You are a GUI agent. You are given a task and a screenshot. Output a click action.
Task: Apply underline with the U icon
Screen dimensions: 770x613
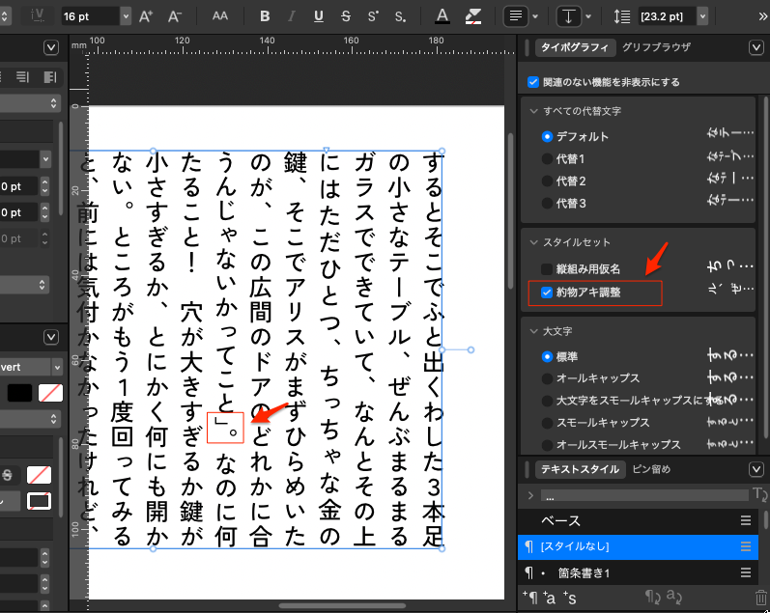pyautogui.click(x=320, y=15)
